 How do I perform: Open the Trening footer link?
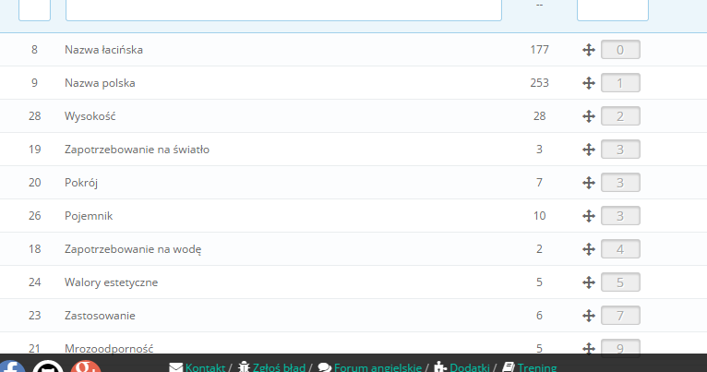(537, 367)
